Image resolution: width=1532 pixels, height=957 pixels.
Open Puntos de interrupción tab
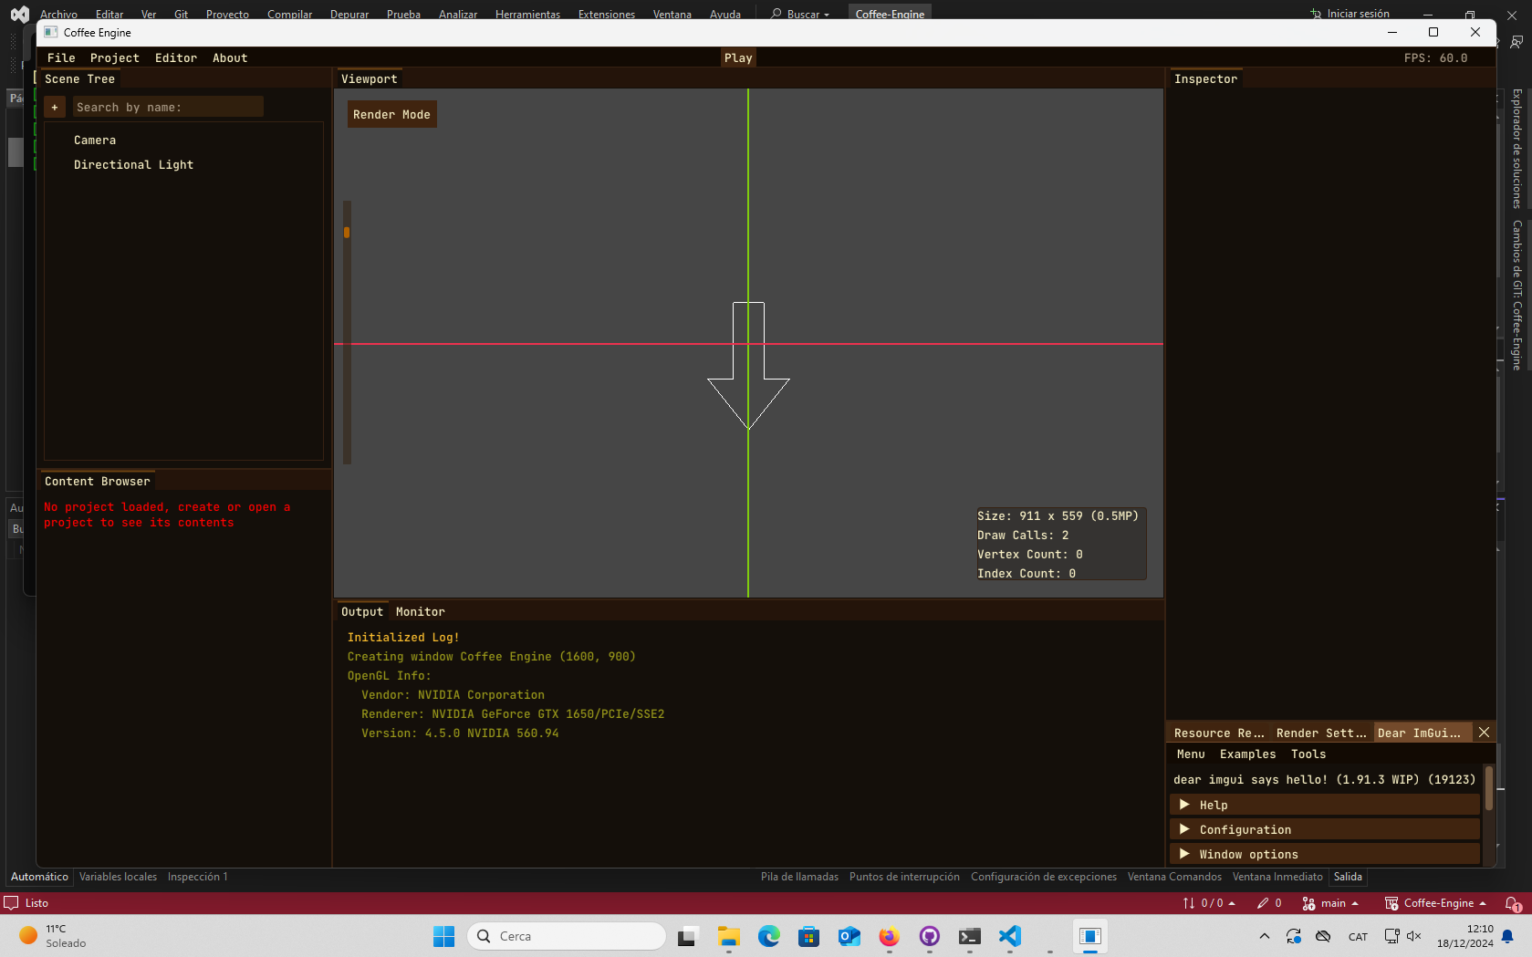(904, 877)
